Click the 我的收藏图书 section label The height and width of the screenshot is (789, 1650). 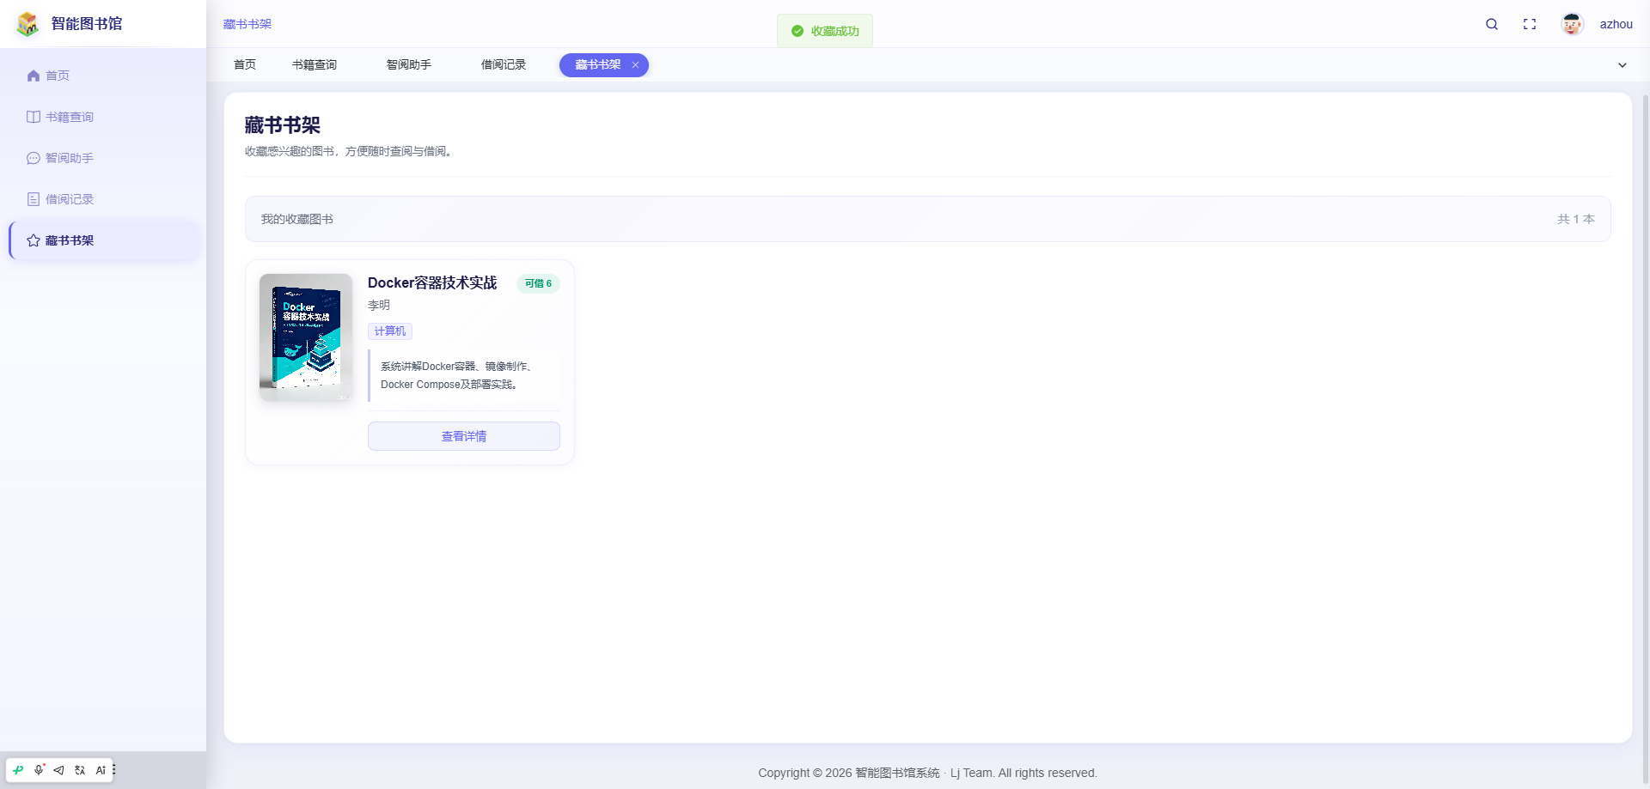pos(297,220)
